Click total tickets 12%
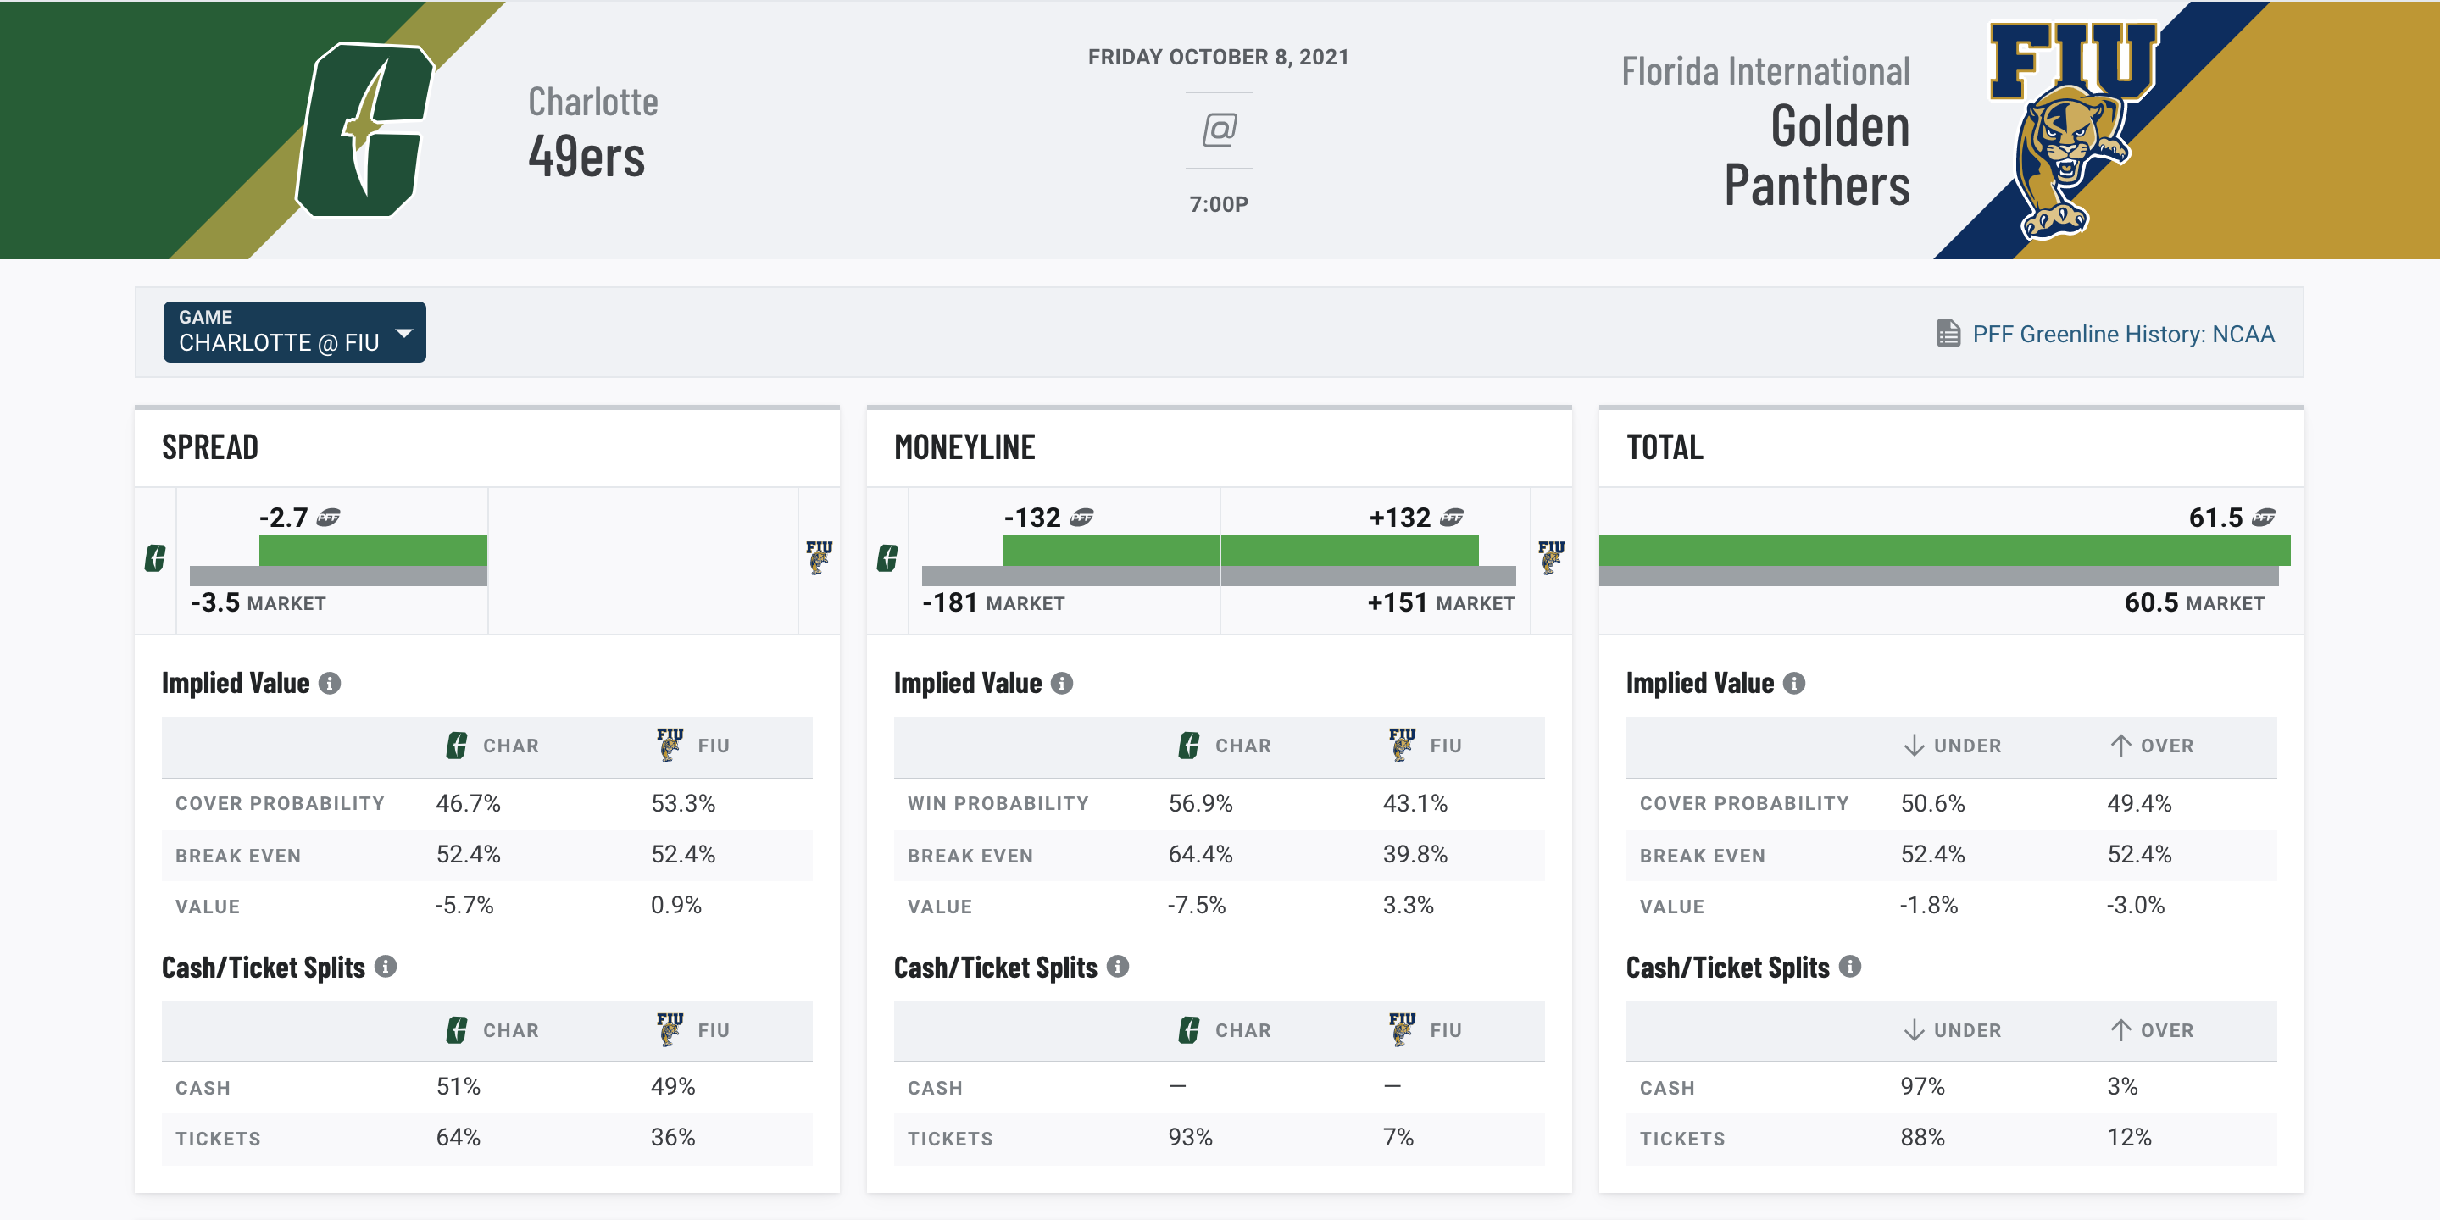Image resolution: width=2440 pixels, height=1220 pixels. click(x=2129, y=1137)
